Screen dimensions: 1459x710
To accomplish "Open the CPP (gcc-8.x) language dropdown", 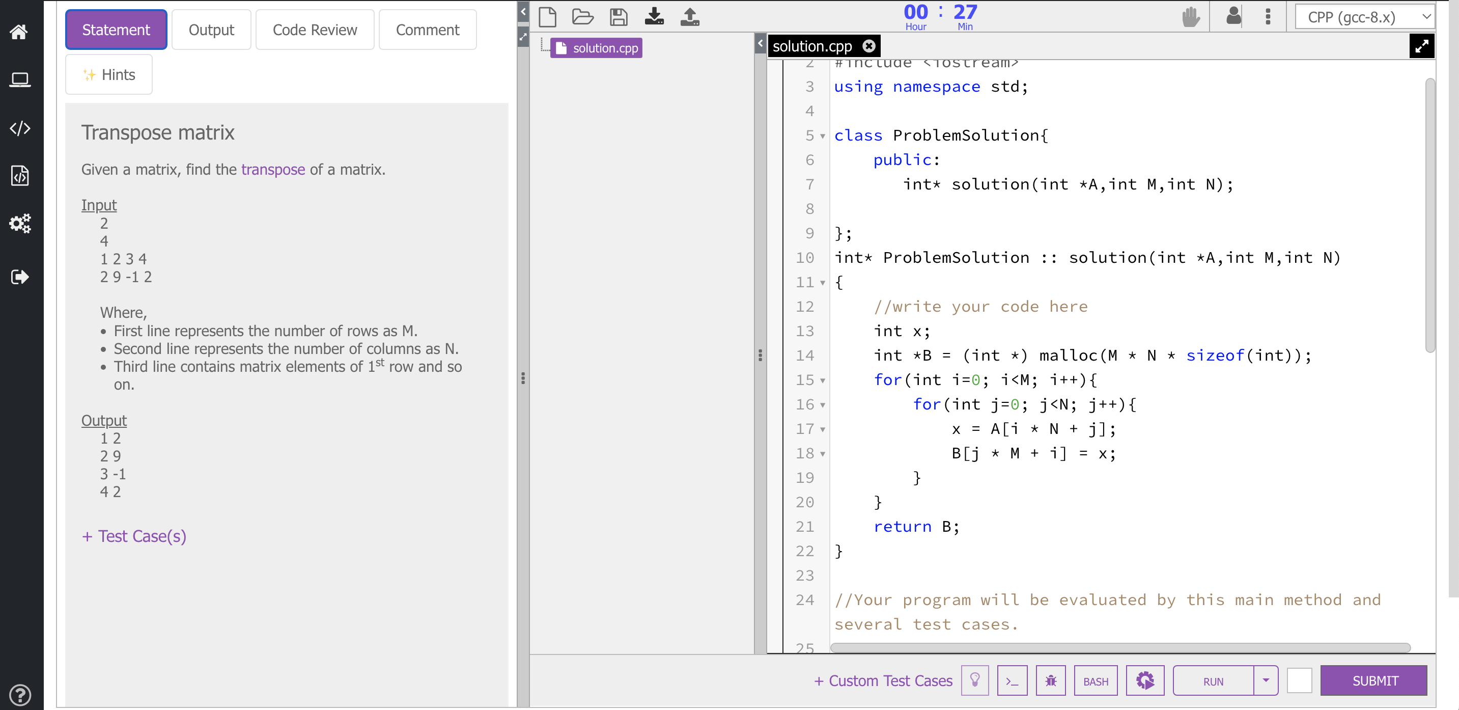I will [x=1365, y=17].
